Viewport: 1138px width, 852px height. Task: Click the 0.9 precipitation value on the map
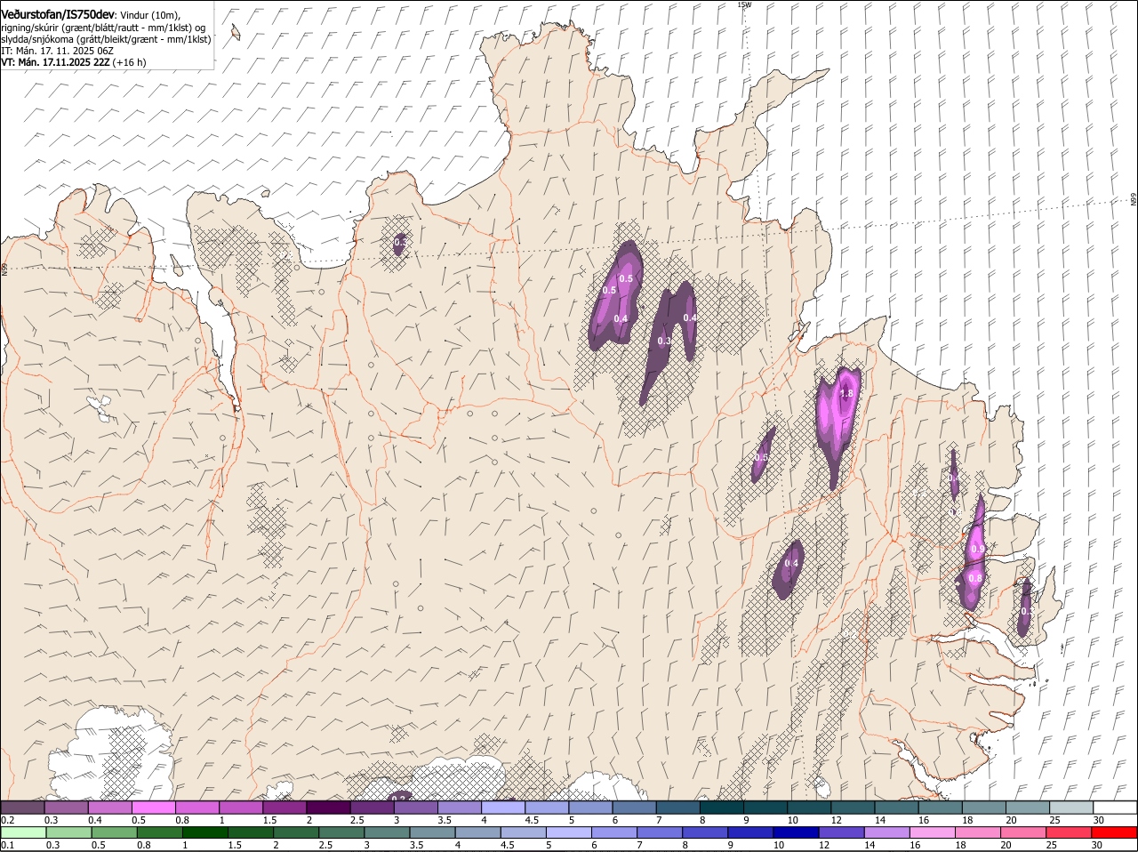pos(977,550)
